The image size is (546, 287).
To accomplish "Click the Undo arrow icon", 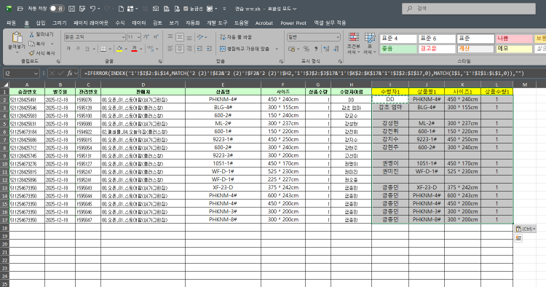I will [92, 9].
